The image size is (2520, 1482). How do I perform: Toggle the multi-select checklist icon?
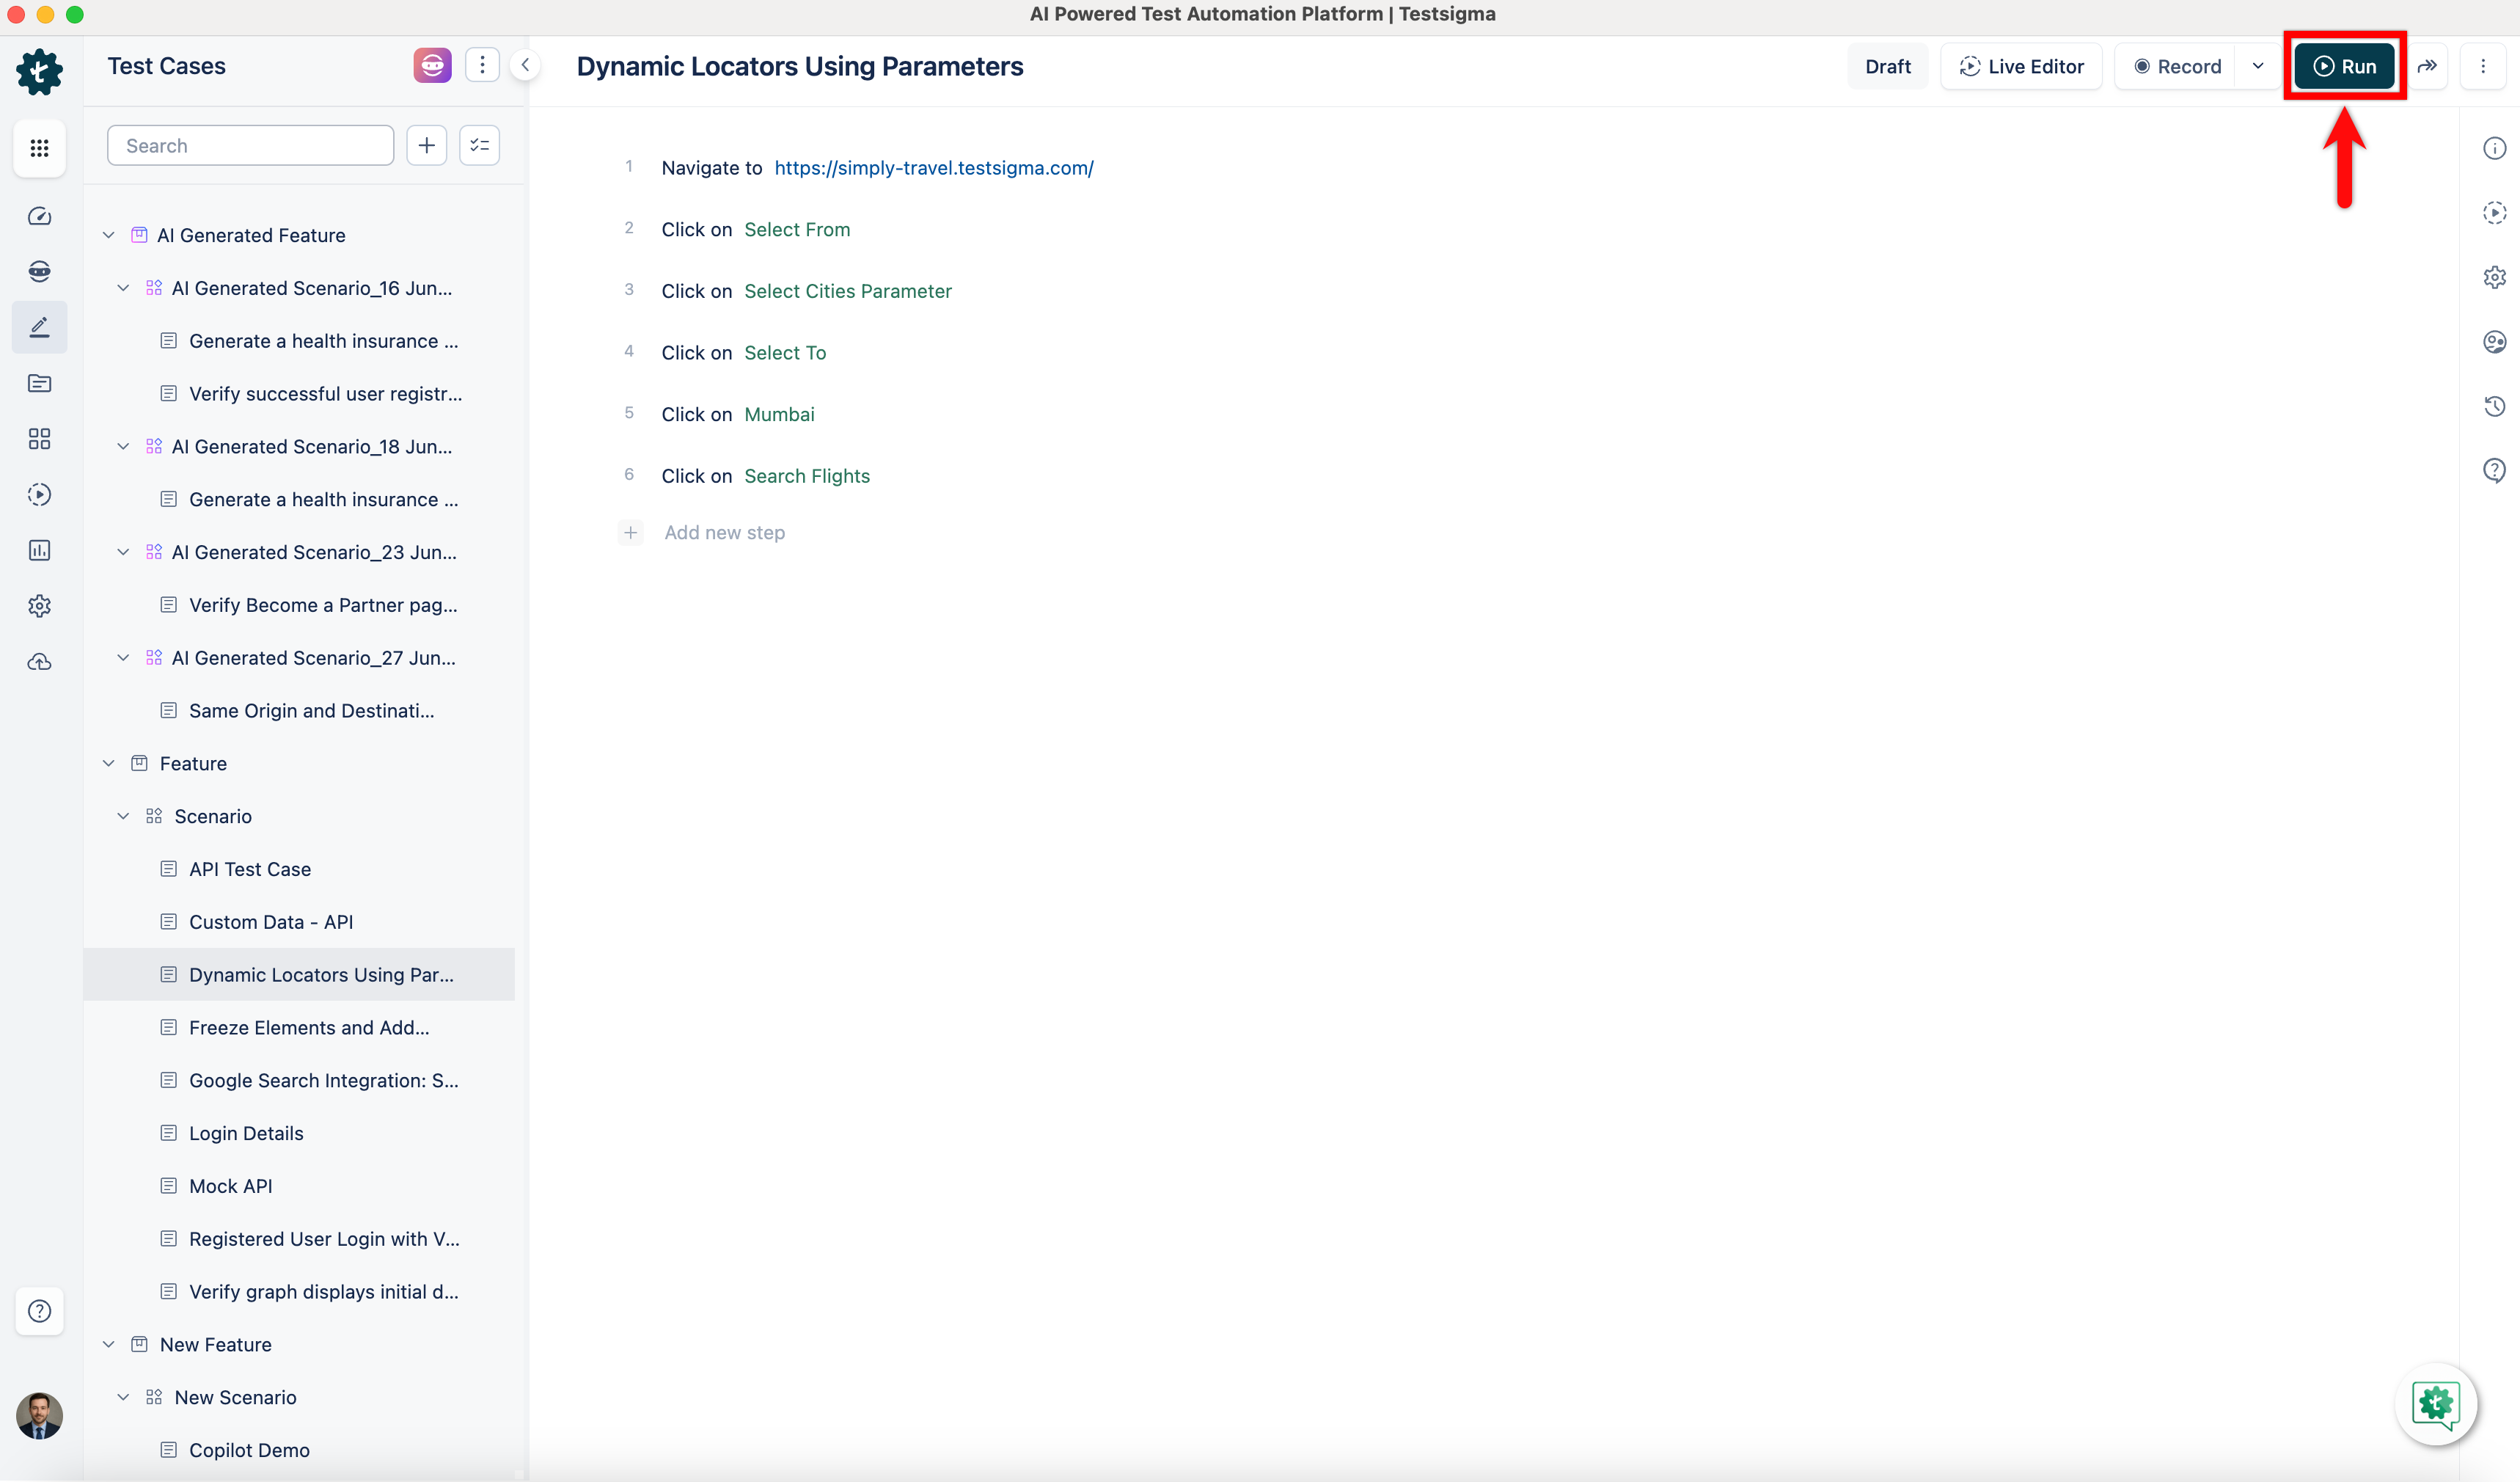click(x=480, y=146)
